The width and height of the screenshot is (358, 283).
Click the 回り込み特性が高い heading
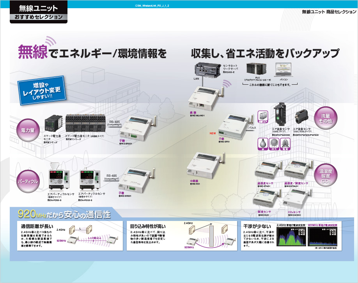[x=148, y=226]
